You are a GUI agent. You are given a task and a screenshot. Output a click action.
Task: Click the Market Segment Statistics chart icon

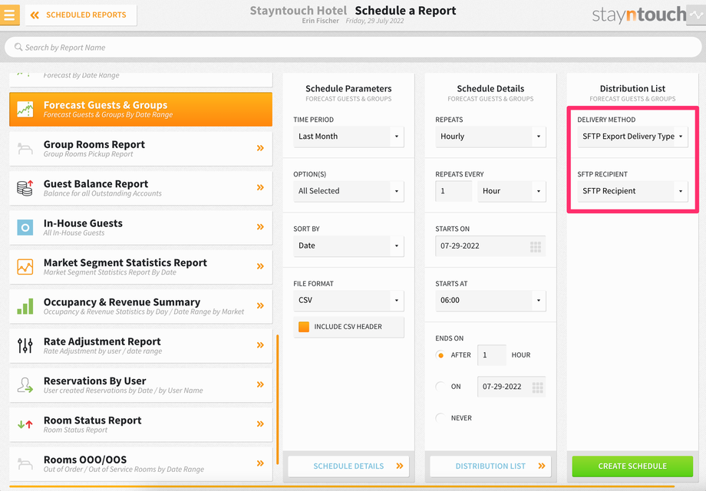click(25, 266)
